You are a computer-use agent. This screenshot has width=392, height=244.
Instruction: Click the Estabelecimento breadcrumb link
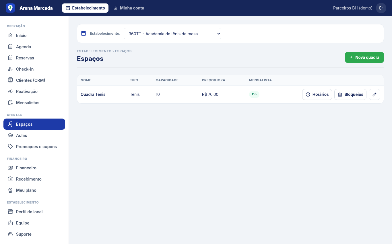(94, 51)
